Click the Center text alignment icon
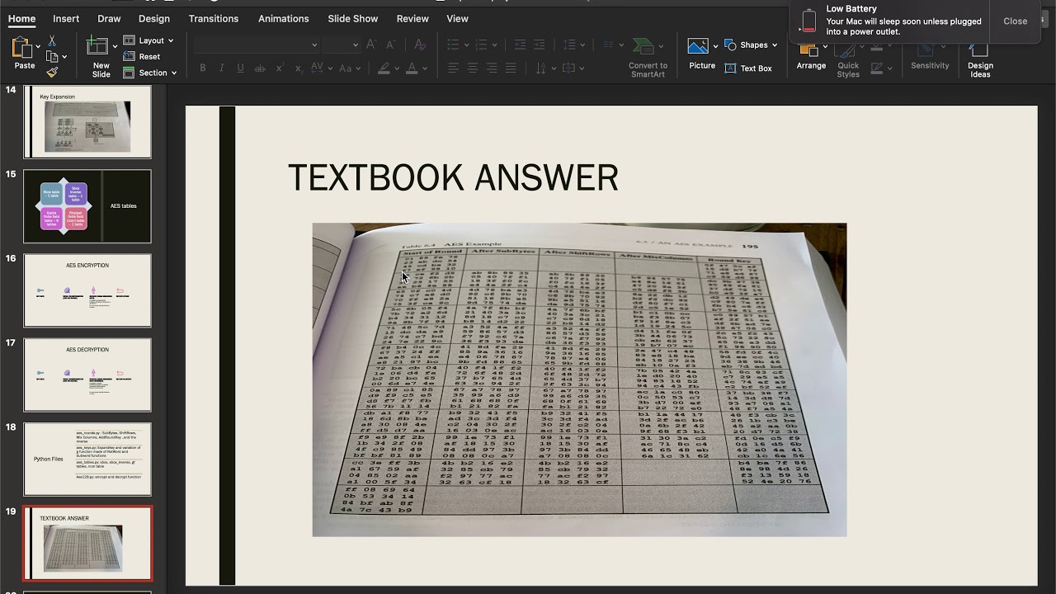This screenshot has width=1056, height=594. click(x=473, y=68)
